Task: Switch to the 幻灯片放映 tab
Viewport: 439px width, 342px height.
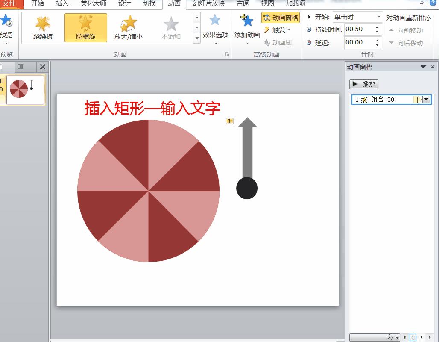Action: coord(207,4)
